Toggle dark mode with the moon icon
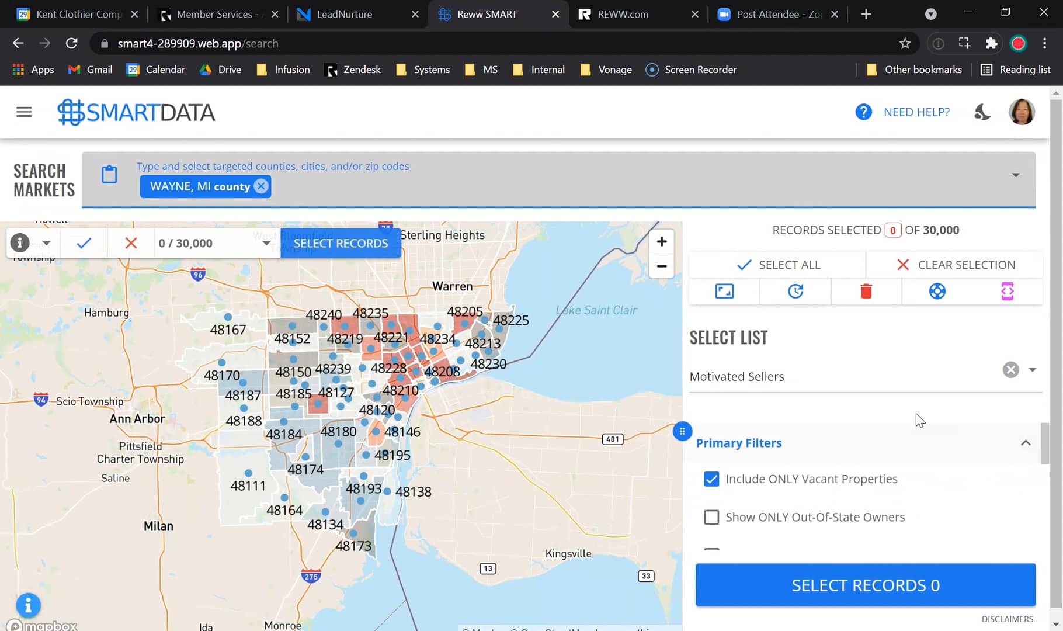The height and width of the screenshot is (631, 1063). (982, 112)
